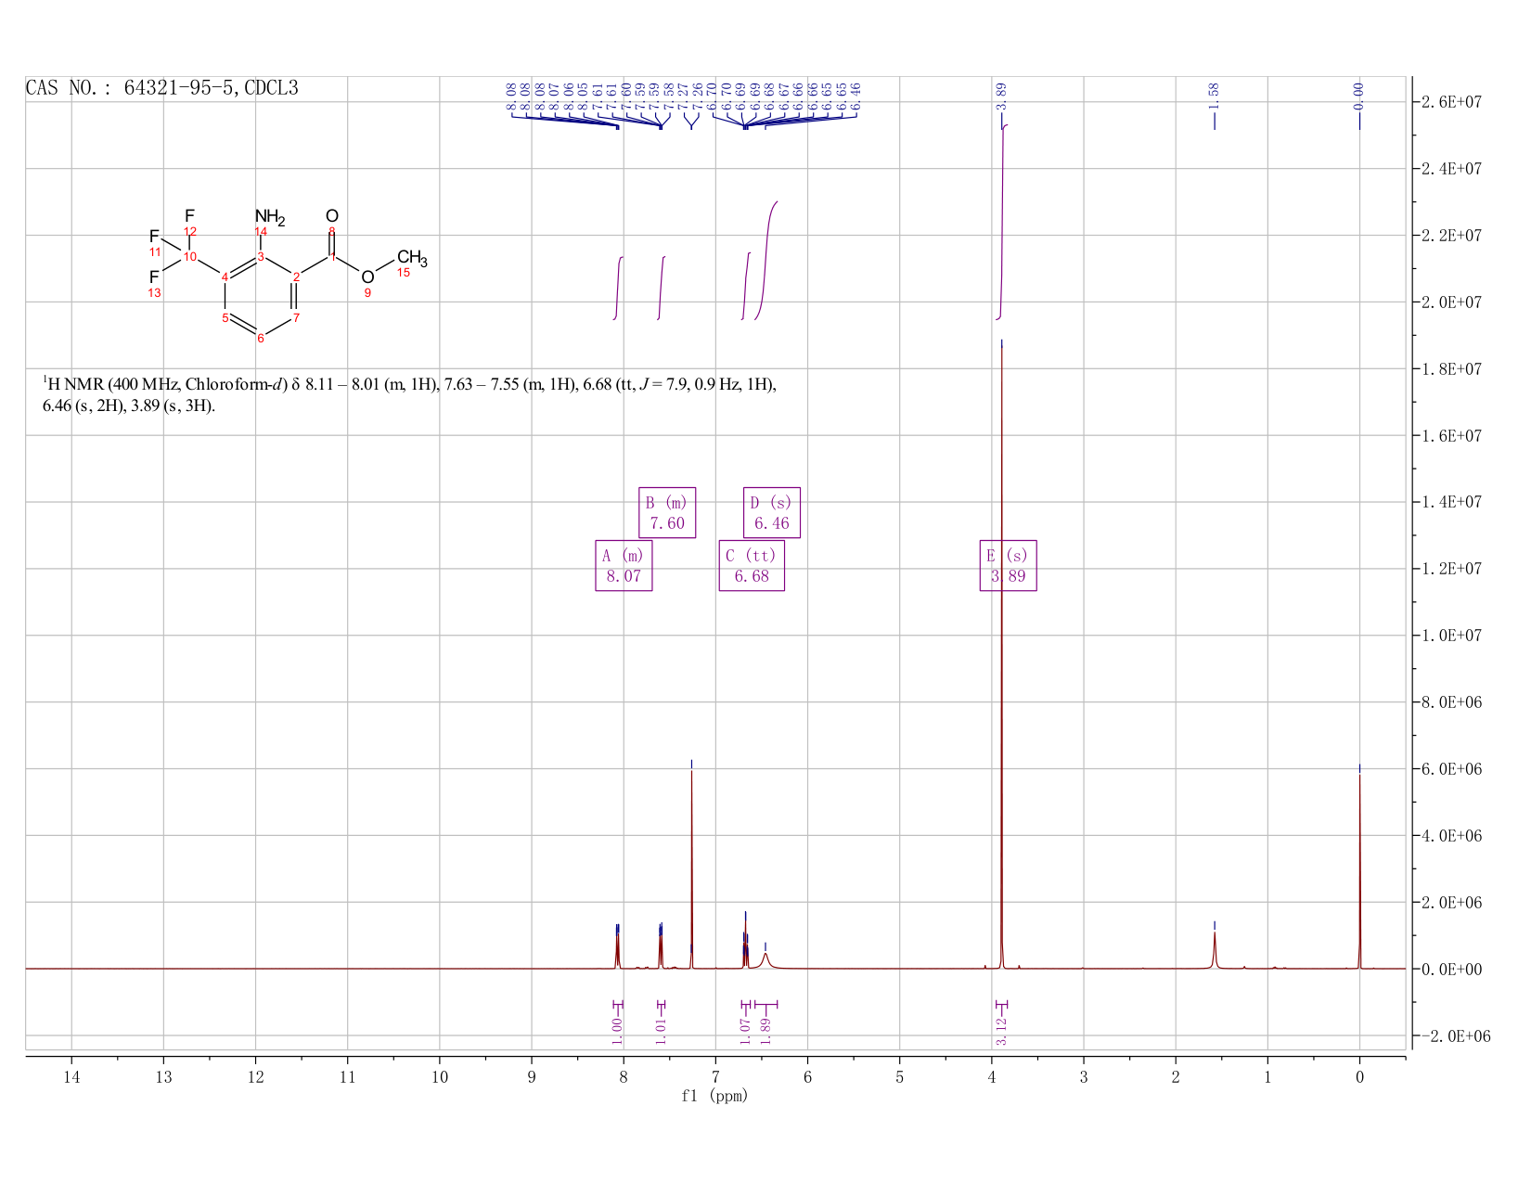Viewport: 1531px width, 1183px height.
Task: Select the multiplet box A (m) 8.07
Action: (x=624, y=566)
